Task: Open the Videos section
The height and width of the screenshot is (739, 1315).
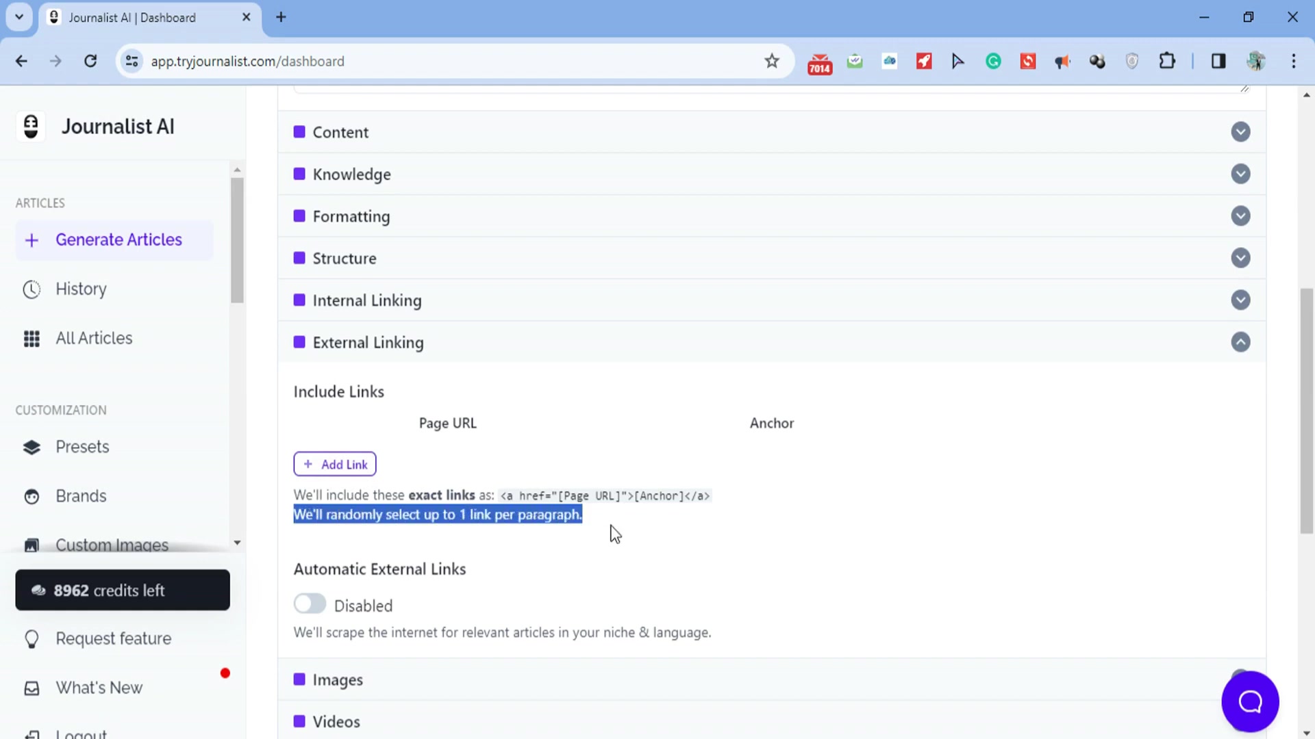Action: tap(771, 721)
